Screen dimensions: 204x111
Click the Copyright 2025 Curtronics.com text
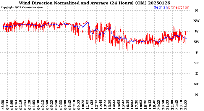22,8
